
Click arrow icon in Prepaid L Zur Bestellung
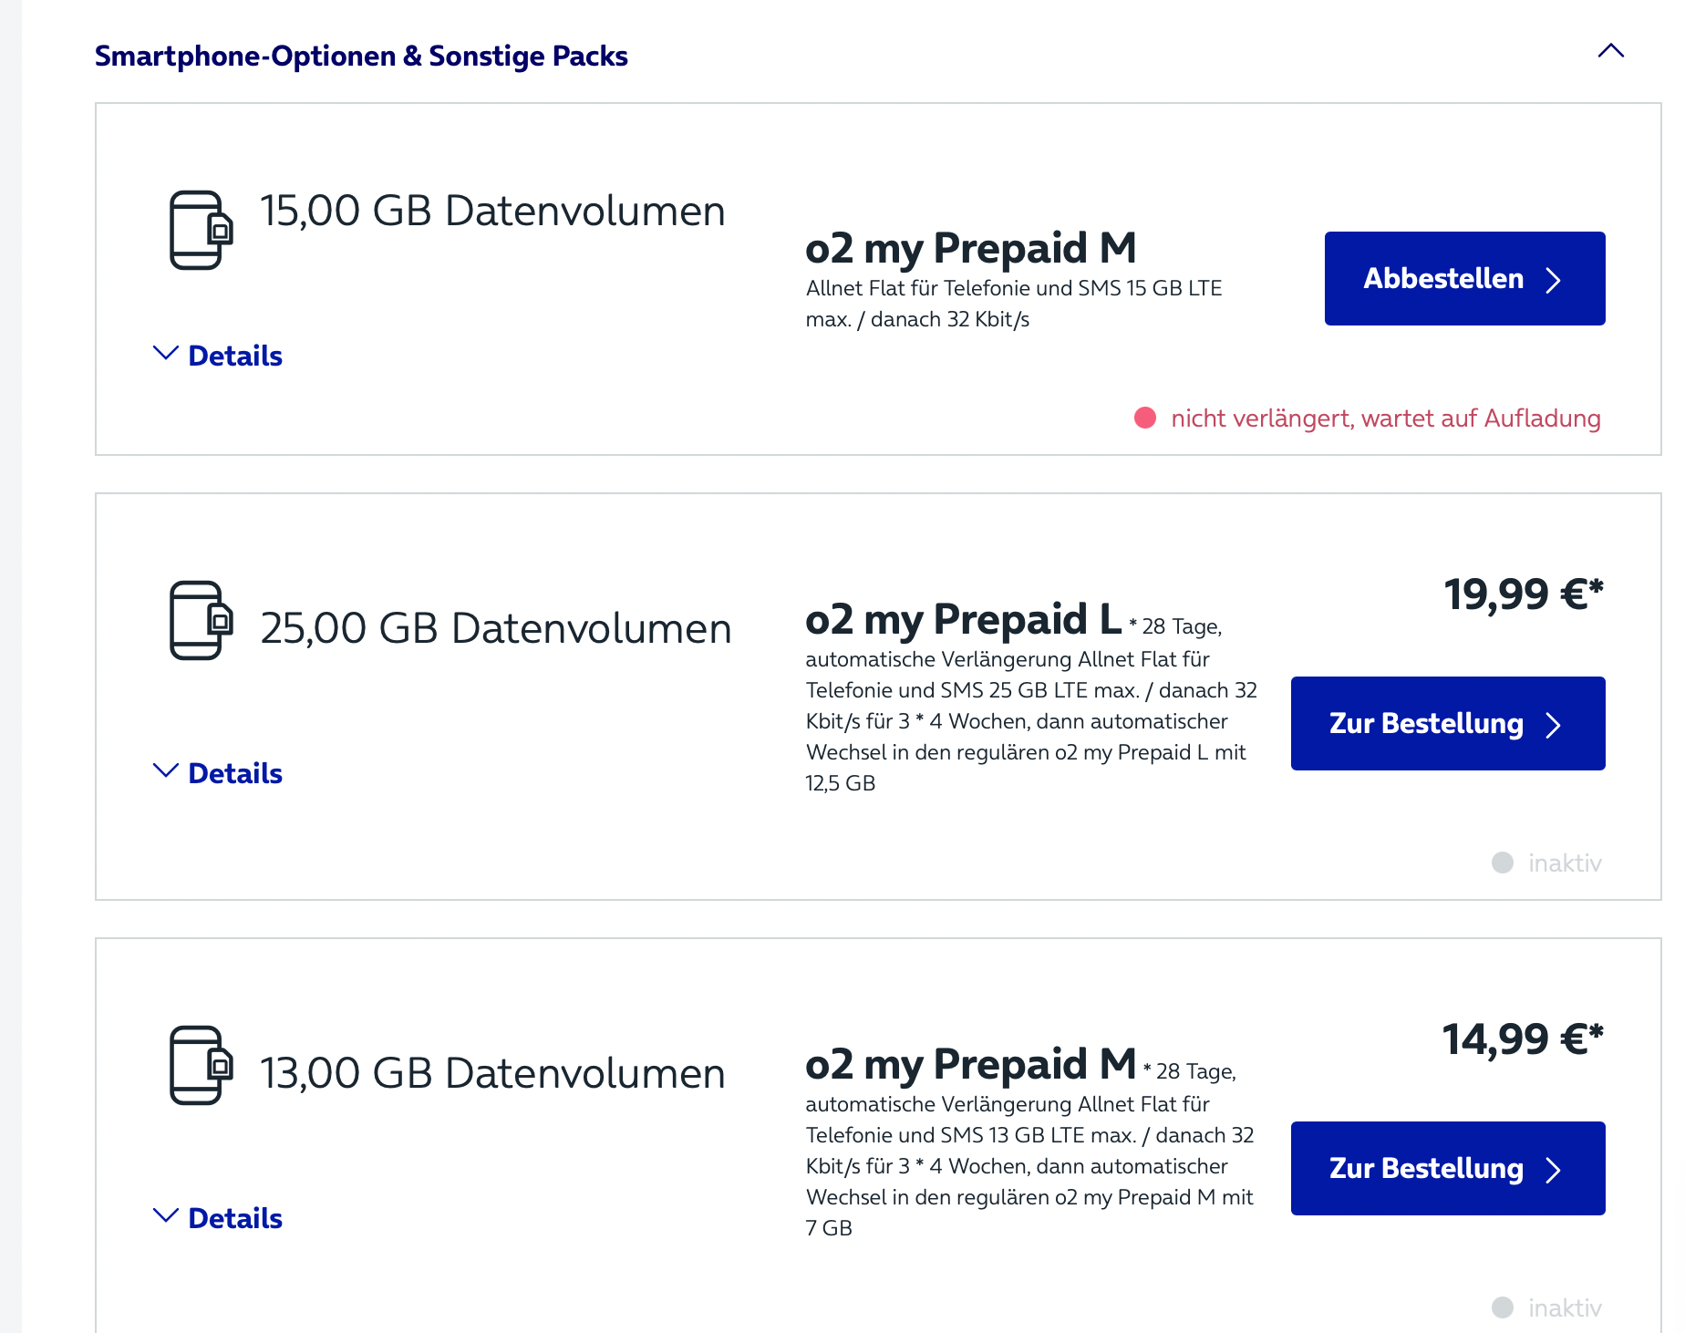pos(1554,725)
